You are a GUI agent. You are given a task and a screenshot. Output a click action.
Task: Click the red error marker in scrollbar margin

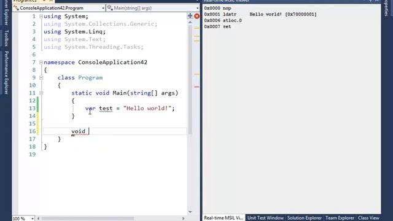(x=196, y=87)
